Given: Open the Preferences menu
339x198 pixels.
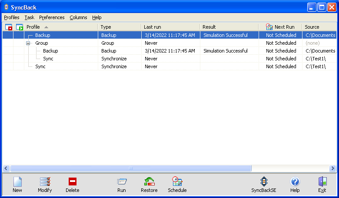Looking at the screenshot, I should [x=52, y=17].
